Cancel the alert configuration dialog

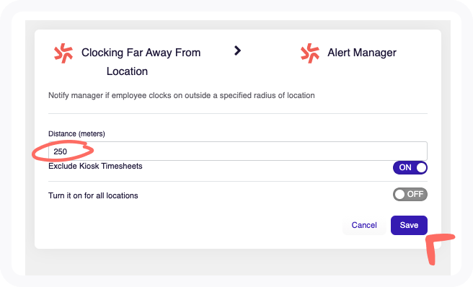tap(364, 225)
